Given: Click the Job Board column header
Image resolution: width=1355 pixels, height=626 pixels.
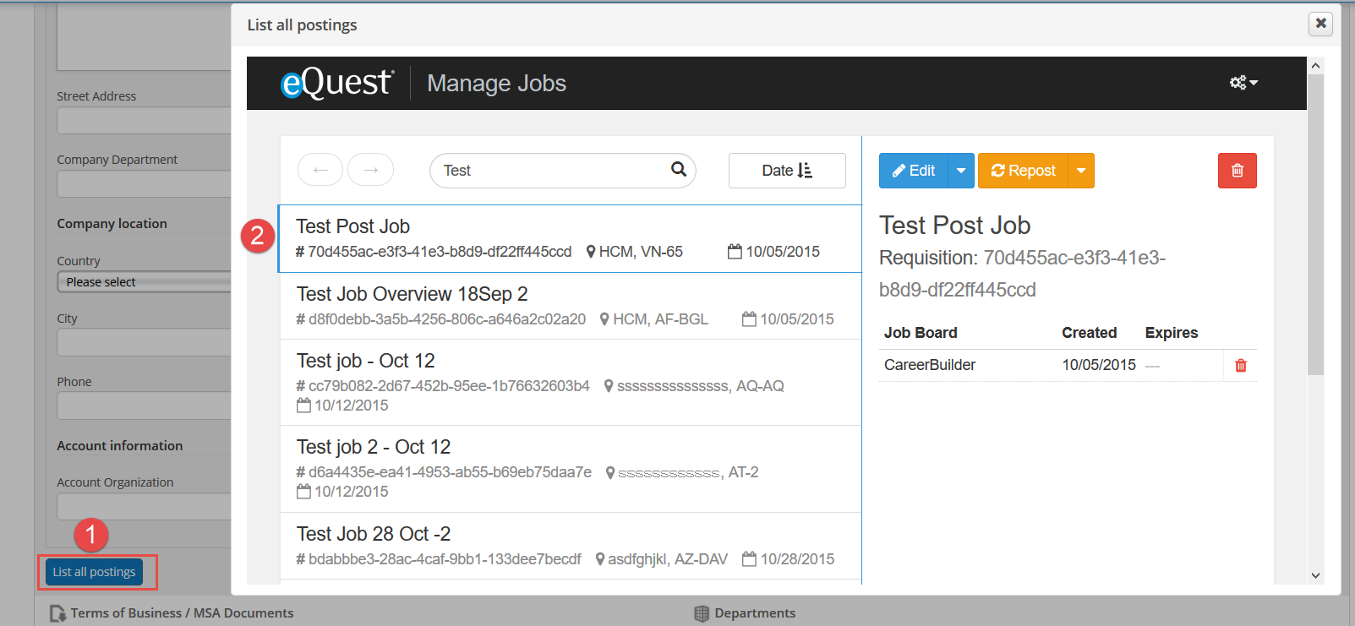Looking at the screenshot, I should (921, 333).
